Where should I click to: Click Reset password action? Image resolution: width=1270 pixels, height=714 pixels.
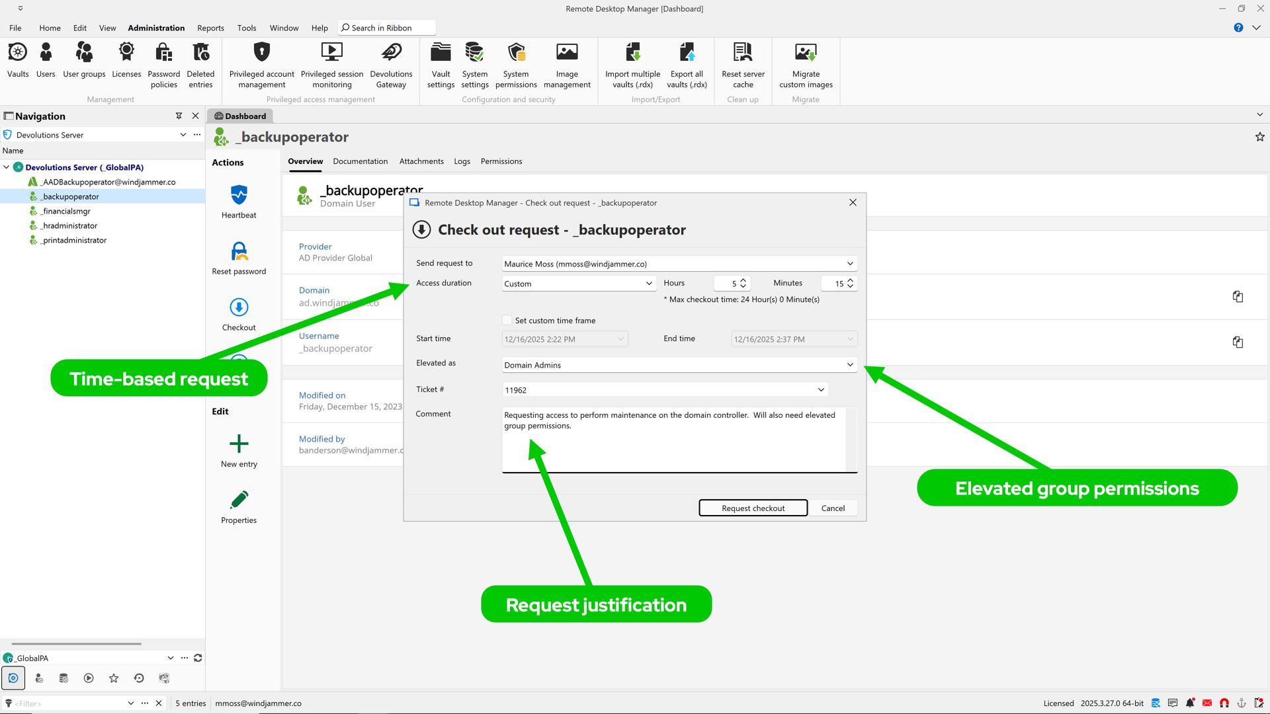[239, 258]
